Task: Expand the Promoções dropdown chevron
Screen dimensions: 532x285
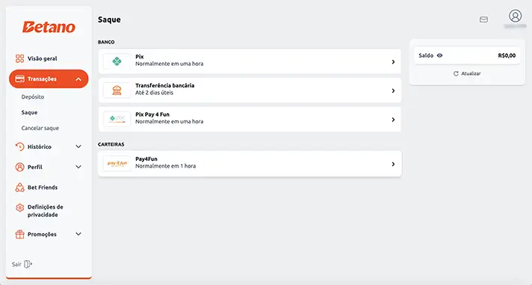Action: click(78, 234)
